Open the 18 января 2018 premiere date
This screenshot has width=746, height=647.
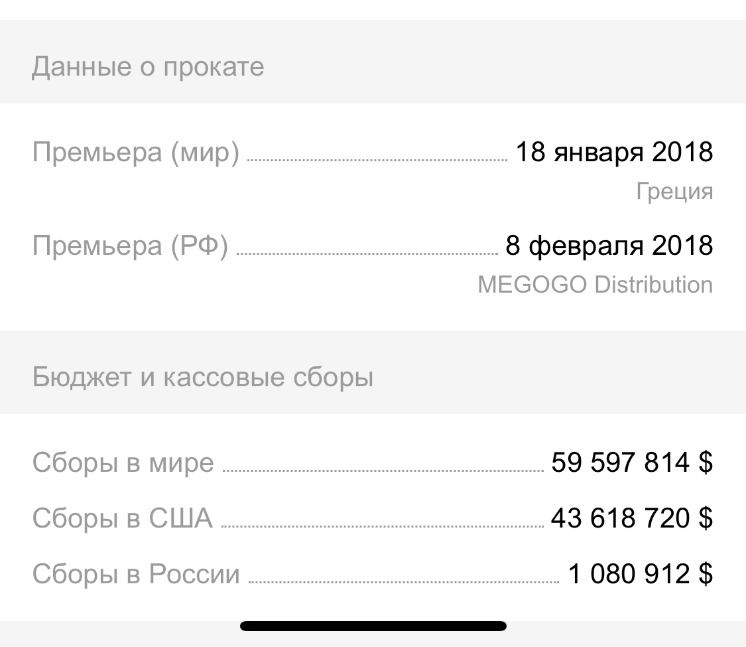pos(614,153)
